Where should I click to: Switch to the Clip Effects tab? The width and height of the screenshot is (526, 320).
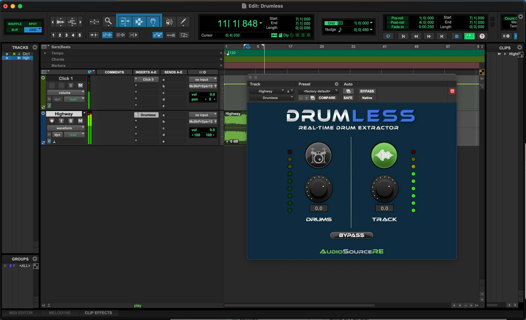tap(98, 313)
